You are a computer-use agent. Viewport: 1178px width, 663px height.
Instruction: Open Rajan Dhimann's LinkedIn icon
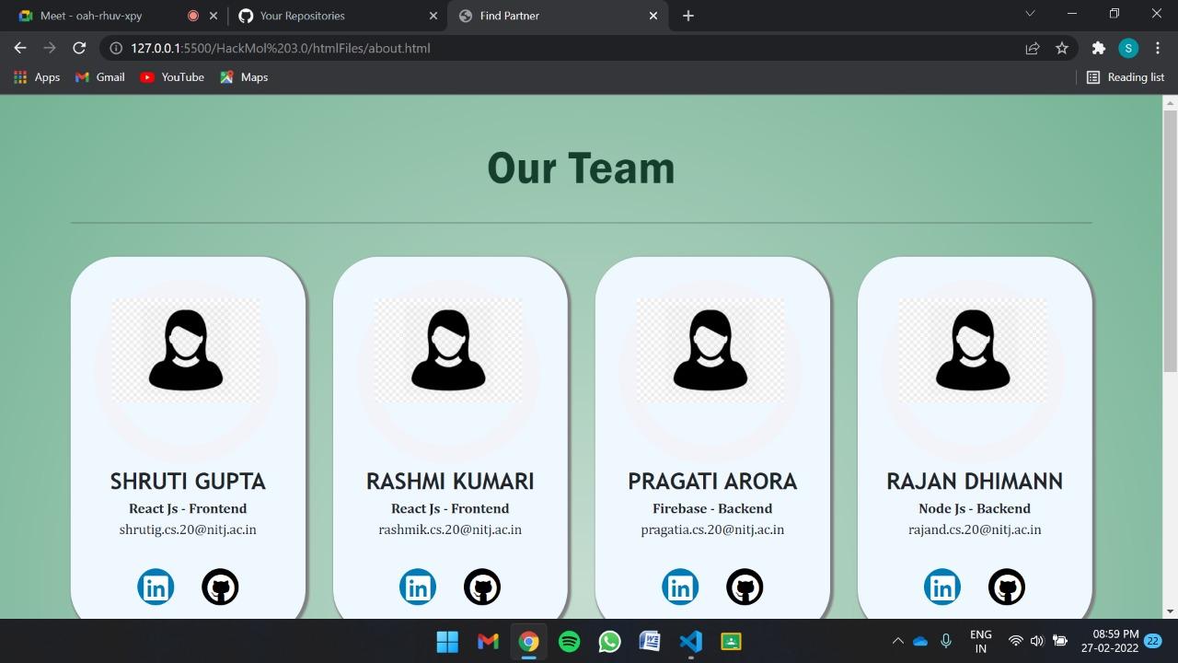tap(942, 587)
